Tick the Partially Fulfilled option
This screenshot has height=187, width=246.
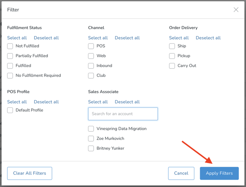[10, 56]
